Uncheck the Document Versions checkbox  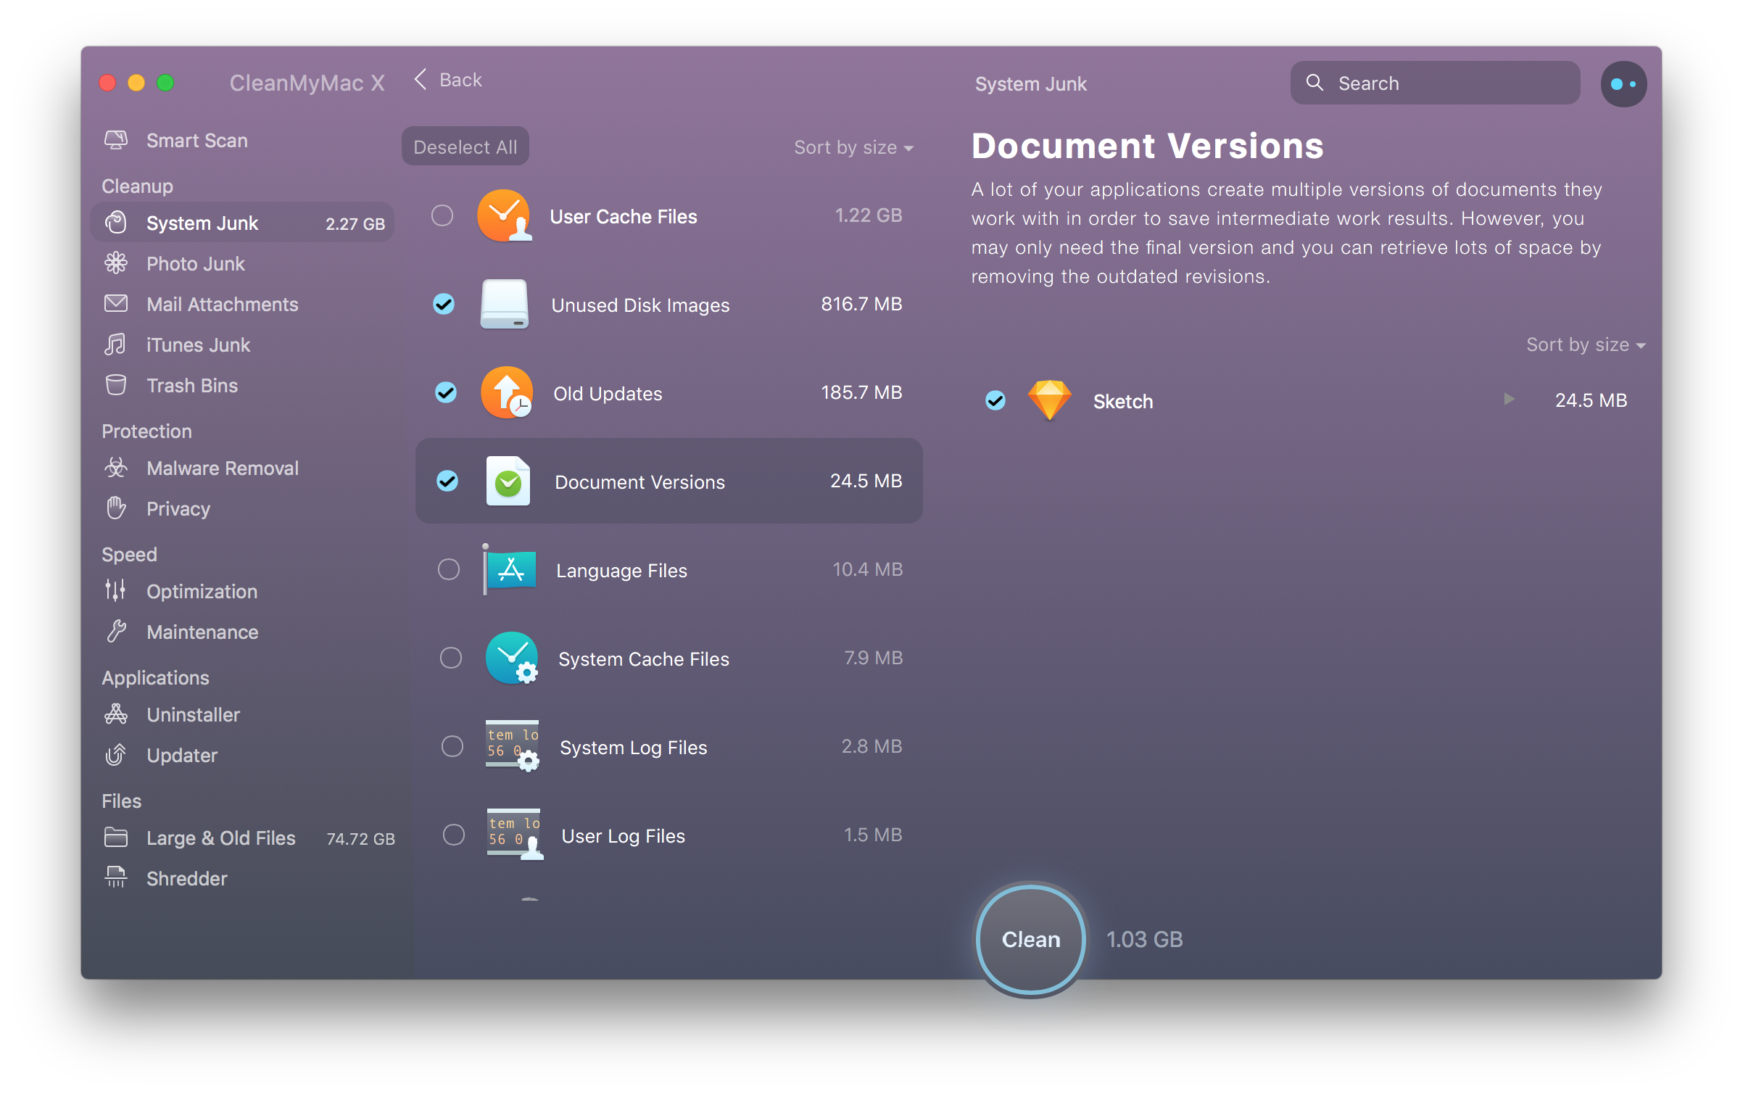447,481
